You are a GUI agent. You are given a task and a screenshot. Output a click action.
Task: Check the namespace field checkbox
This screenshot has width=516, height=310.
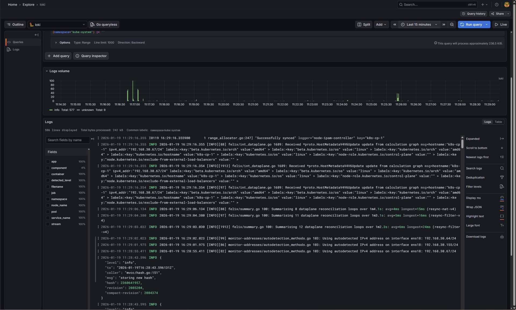click(x=48, y=199)
